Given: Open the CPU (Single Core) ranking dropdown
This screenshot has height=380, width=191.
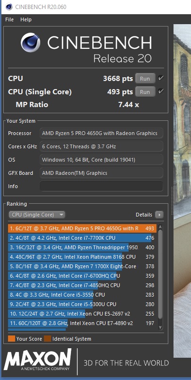Looking at the screenshot, I should 37,215.
